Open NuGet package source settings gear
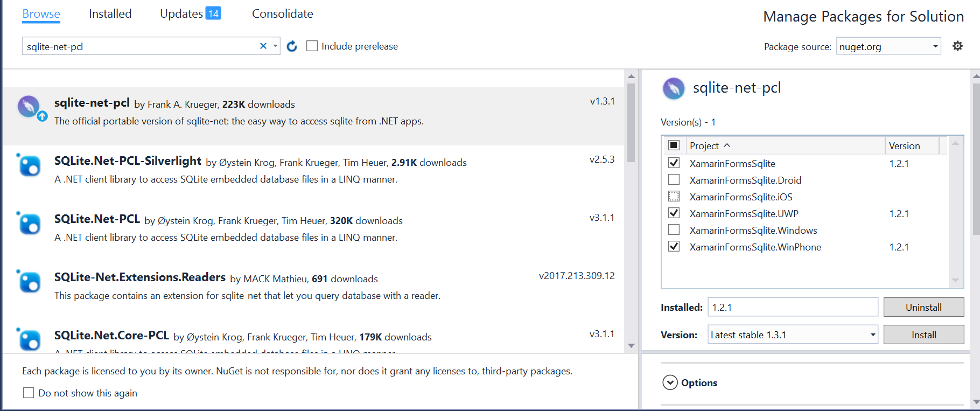The height and width of the screenshot is (411, 980). coord(957,46)
